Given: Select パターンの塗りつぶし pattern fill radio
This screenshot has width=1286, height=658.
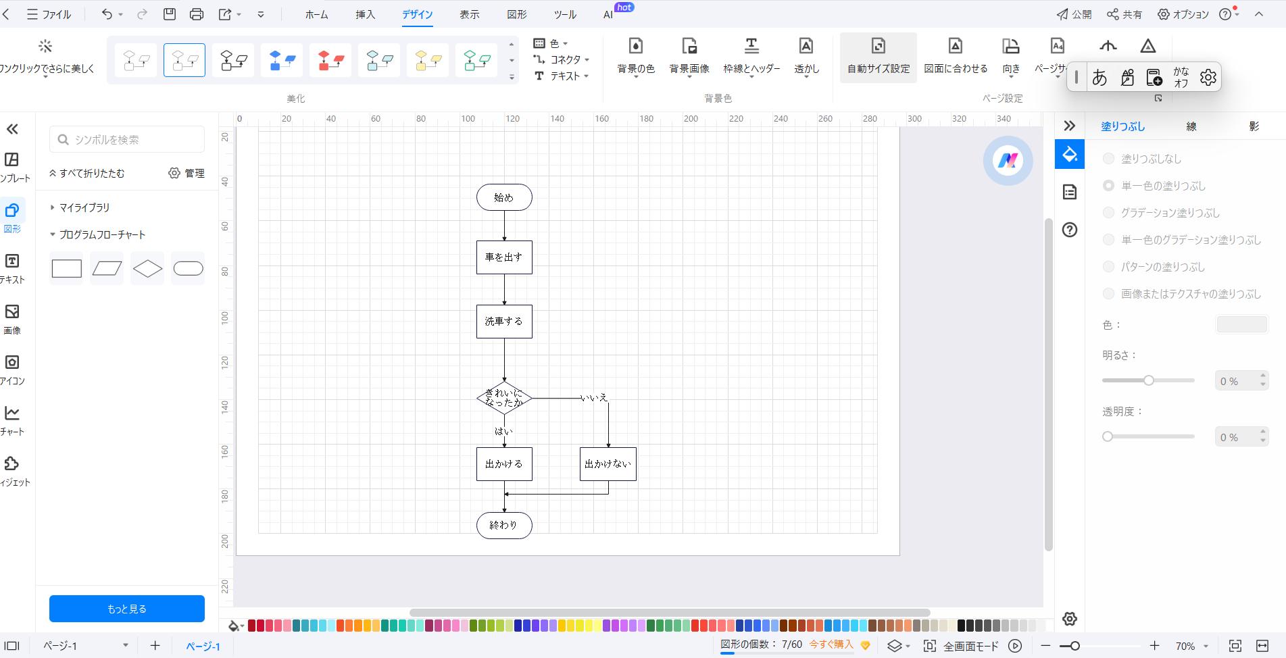Looking at the screenshot, I should [1108, 267].
